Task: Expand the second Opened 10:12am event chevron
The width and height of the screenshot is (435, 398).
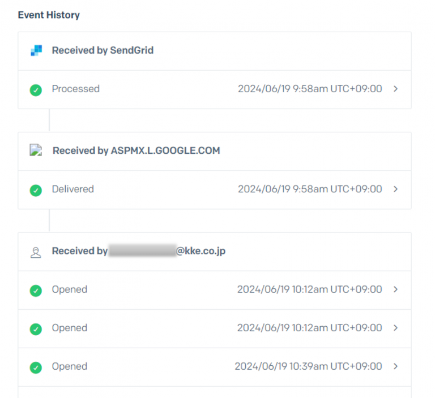Action: (396, 328)
